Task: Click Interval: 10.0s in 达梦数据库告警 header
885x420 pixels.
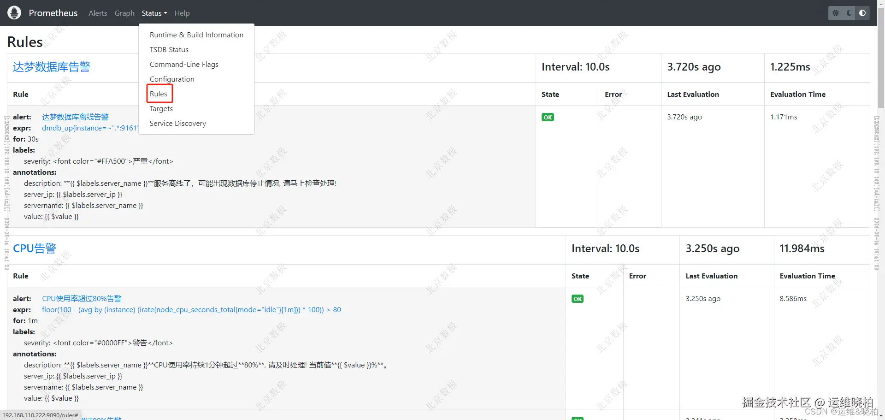Action: (x=576, y=67)
